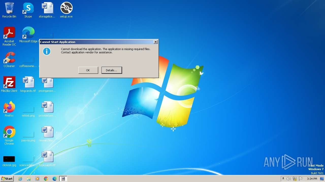Select the payvia.png file icon
Image resolution: width=325 pixels, height=182 pixels.
(x=28, y=136)
